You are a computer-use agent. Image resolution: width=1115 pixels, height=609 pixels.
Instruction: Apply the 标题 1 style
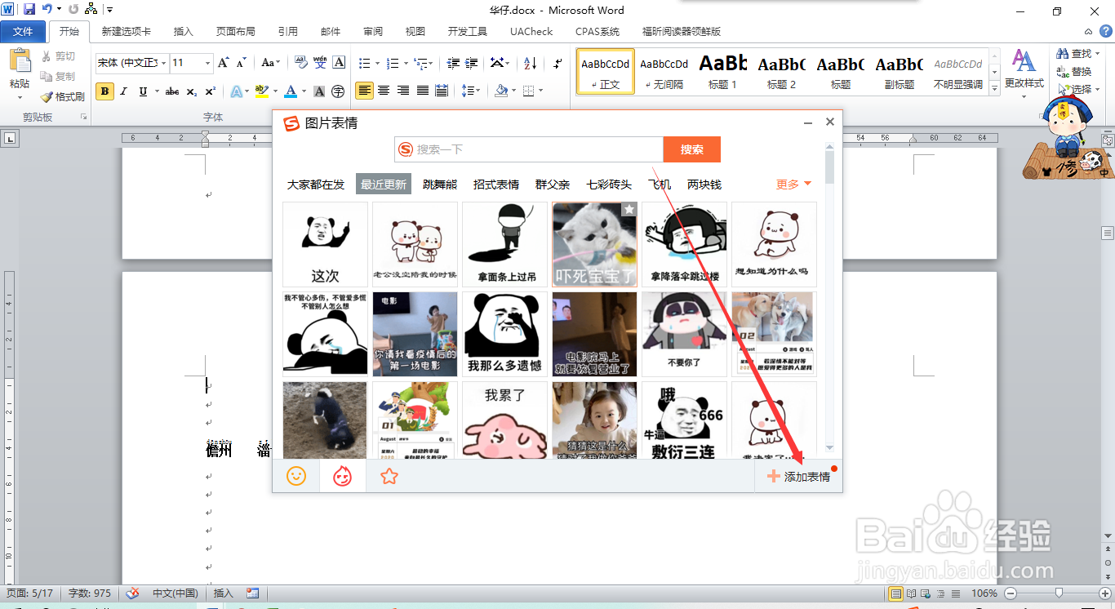tap(723, 71)
